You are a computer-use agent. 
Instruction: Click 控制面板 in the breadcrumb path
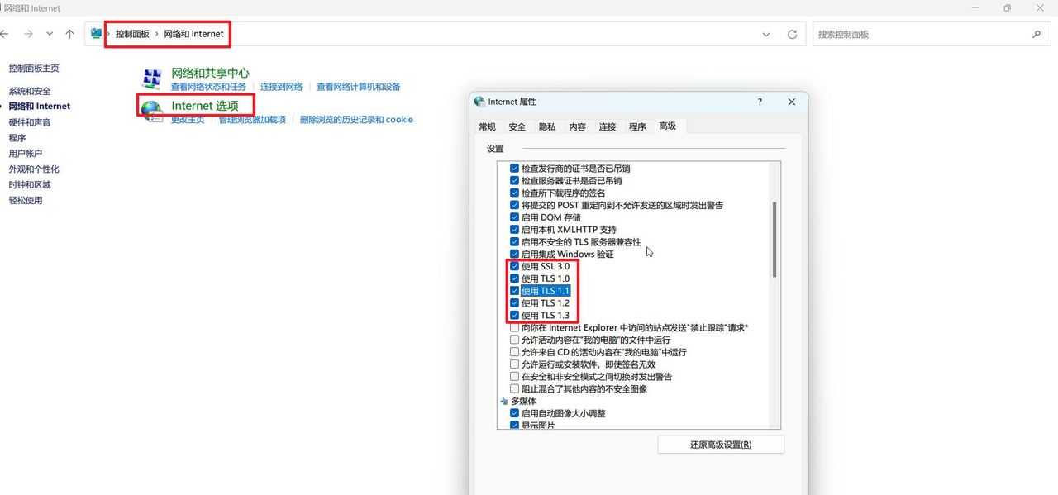132,34
